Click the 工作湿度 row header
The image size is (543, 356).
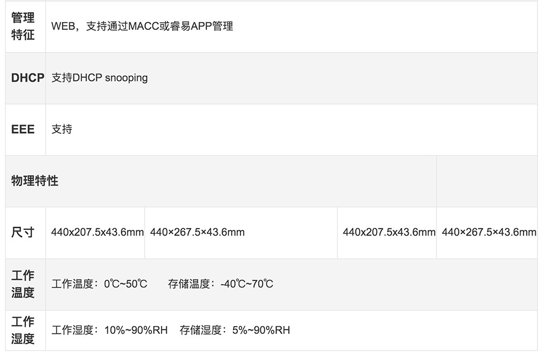tap(25, 331)
